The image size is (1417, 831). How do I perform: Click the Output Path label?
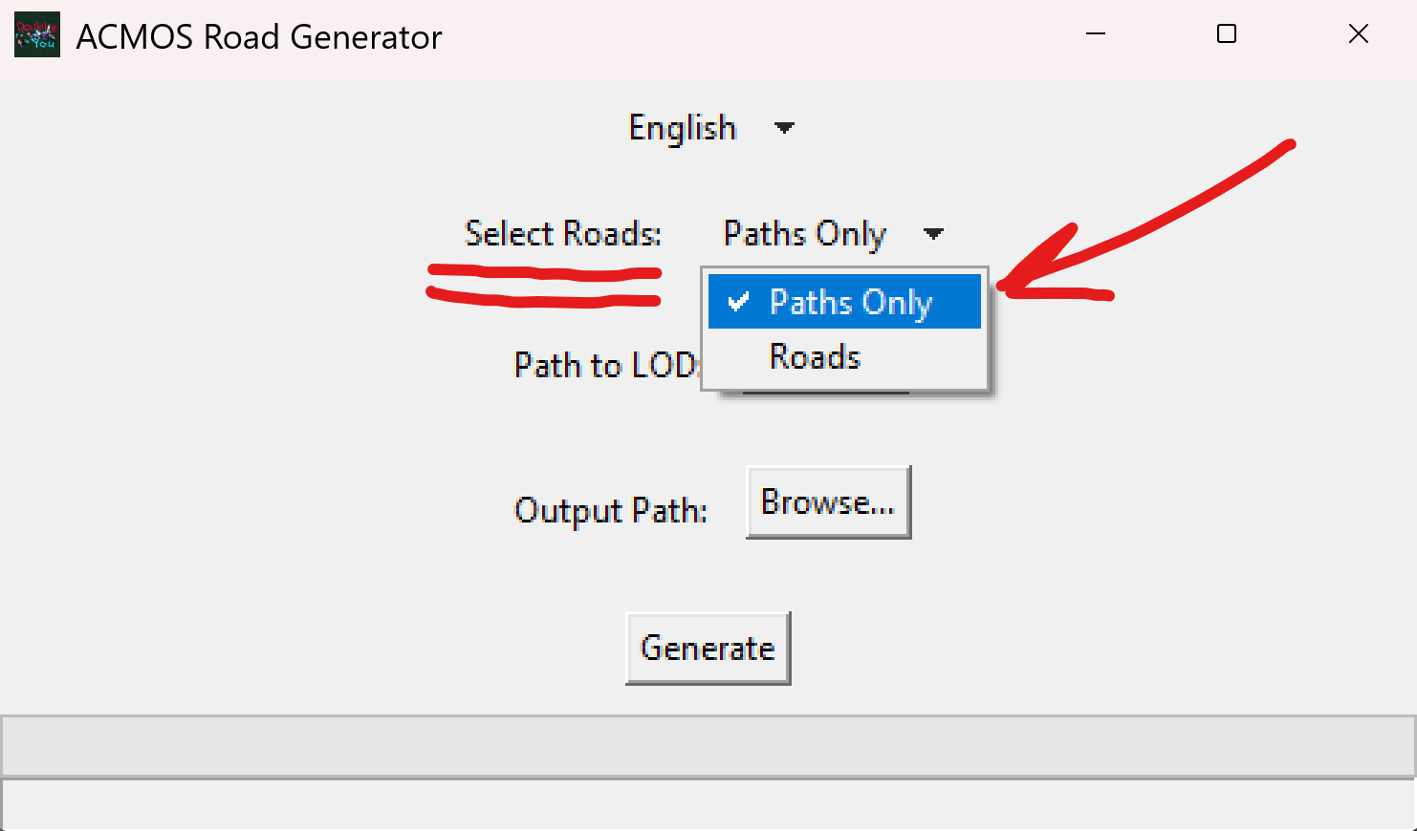(x=611, y=510)
